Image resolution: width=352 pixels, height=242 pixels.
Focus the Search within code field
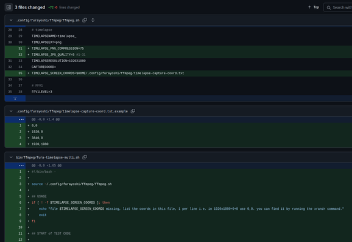339,7
